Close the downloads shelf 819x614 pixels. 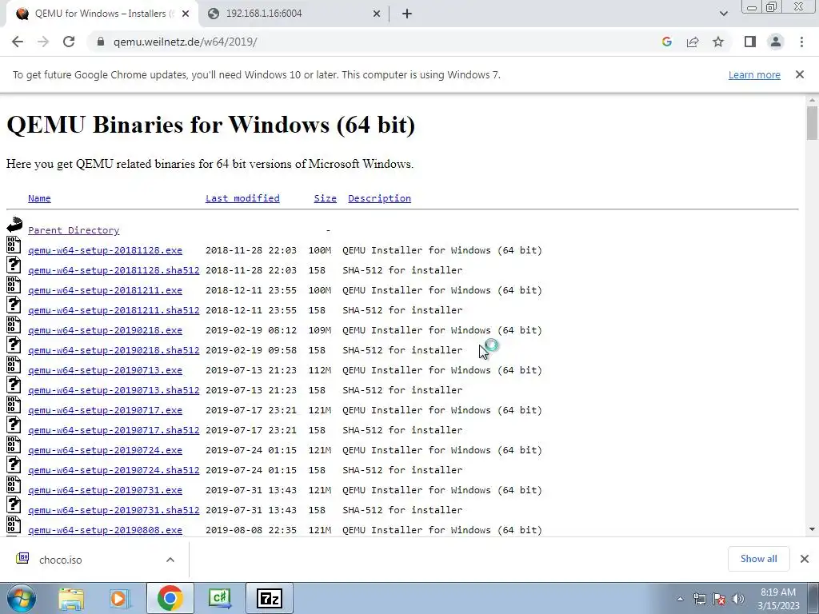coord(805,559)
